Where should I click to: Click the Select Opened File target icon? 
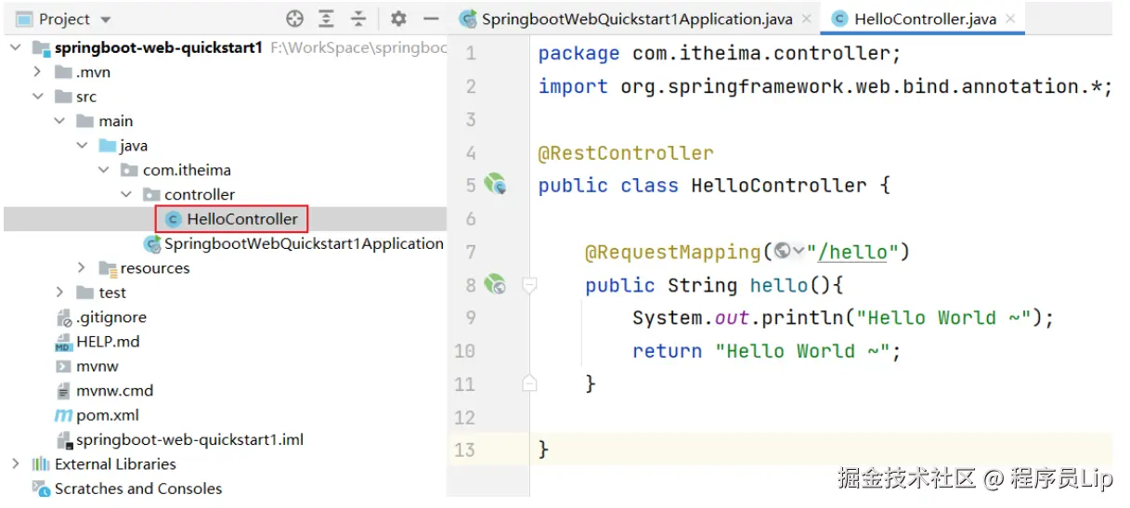point(295,19)
